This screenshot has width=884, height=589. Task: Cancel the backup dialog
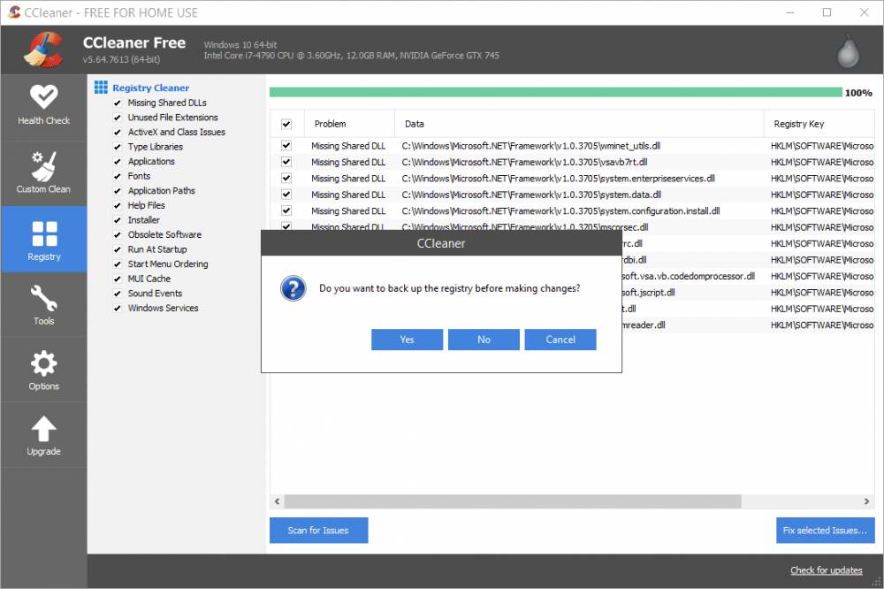click(x=560, y=340)
